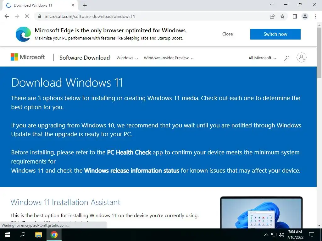Open Windows release information status link
The image size is (322, 241).
pyautogui.click(x=132, y=170)
